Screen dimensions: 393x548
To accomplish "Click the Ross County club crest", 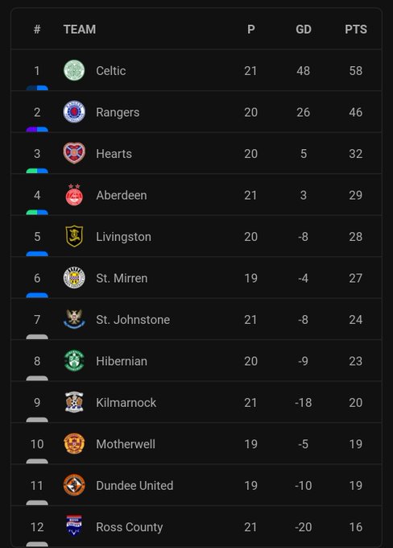I will pyautogui.click(x=74, y=525).
